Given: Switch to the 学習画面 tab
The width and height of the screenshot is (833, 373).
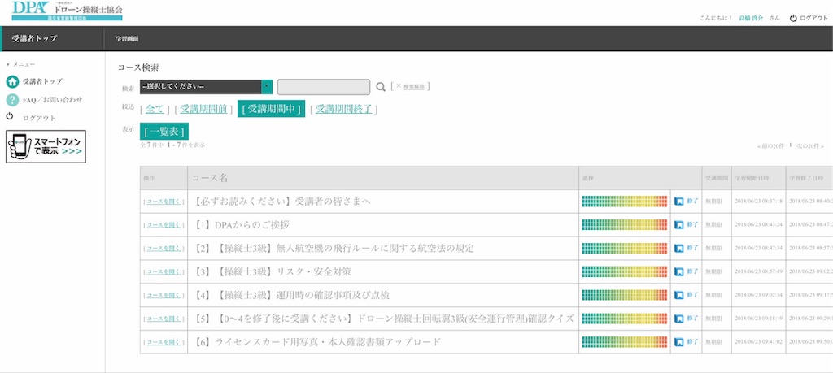Looking at the screenshot, I should coord(124,39).
